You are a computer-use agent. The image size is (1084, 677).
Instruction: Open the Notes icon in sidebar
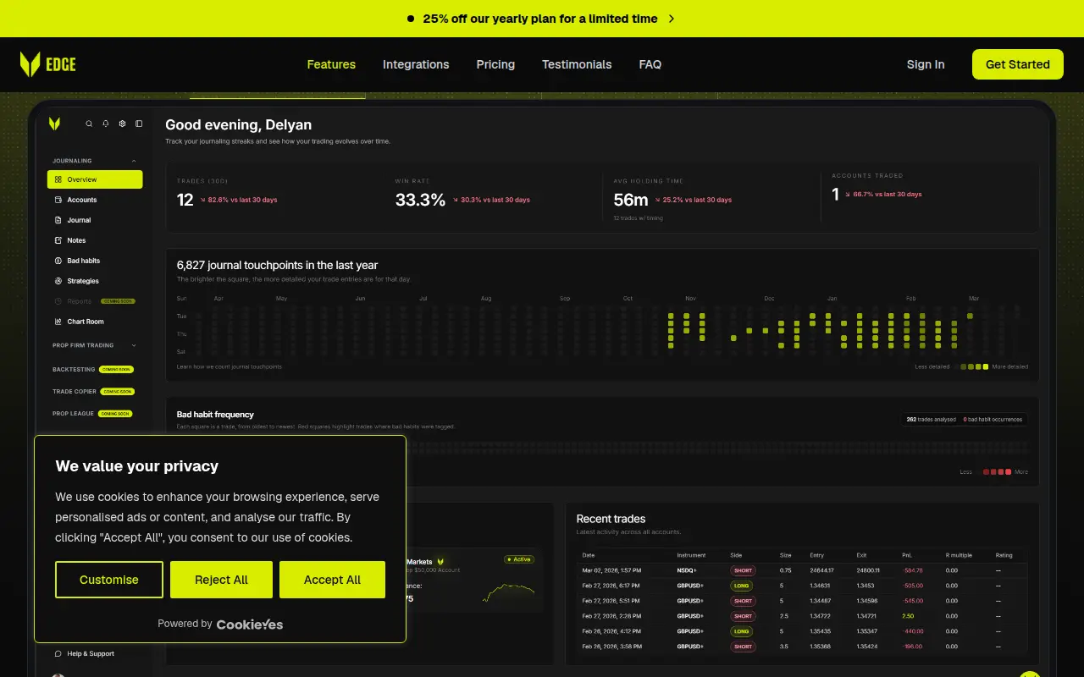coord(58,240)
